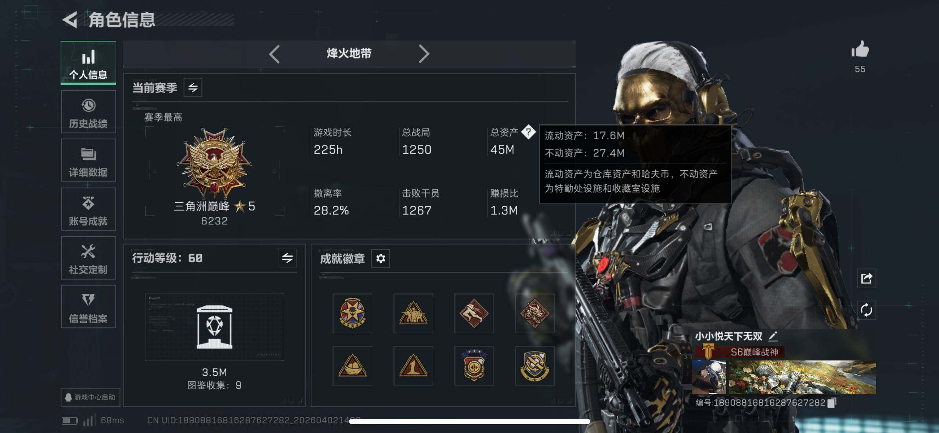Click the 游戏中心启动 button
939x433 pixels.
coord(90,397)
